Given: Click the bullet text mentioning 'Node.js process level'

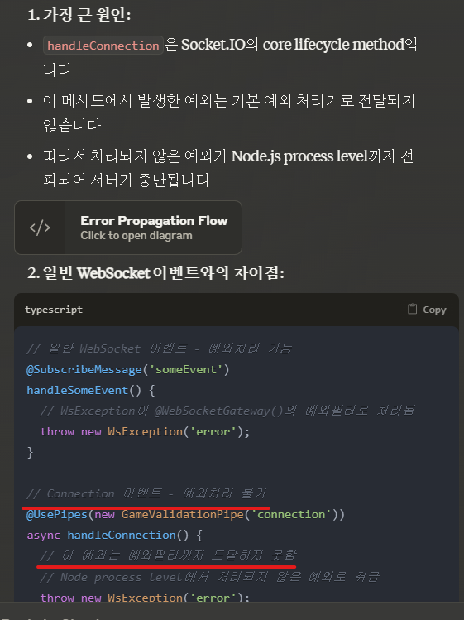Looking at the screenshot, I should (228, 168).
